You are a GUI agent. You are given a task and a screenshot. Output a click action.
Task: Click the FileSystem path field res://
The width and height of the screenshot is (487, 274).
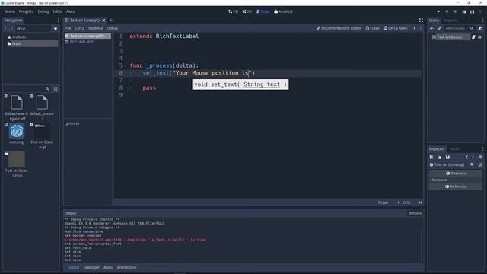coord(33,28)
